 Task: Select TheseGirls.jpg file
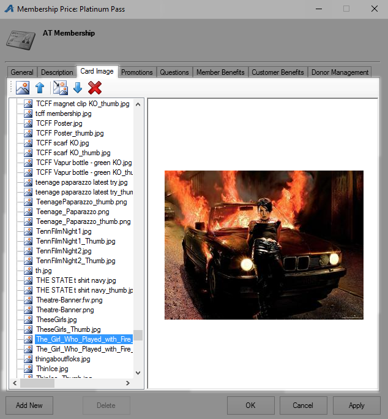pyautogui.click(x=56, y=320)
